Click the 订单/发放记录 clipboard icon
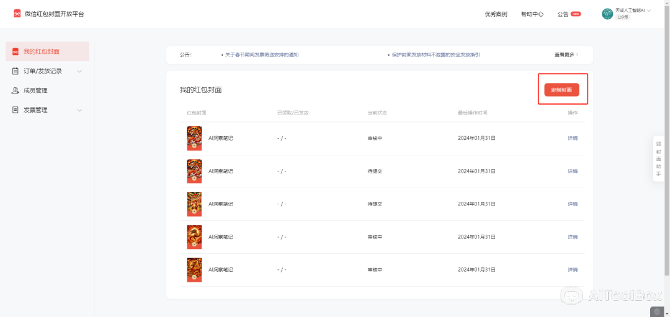Viewport: 670px width, 317px height. coord(16,71)
